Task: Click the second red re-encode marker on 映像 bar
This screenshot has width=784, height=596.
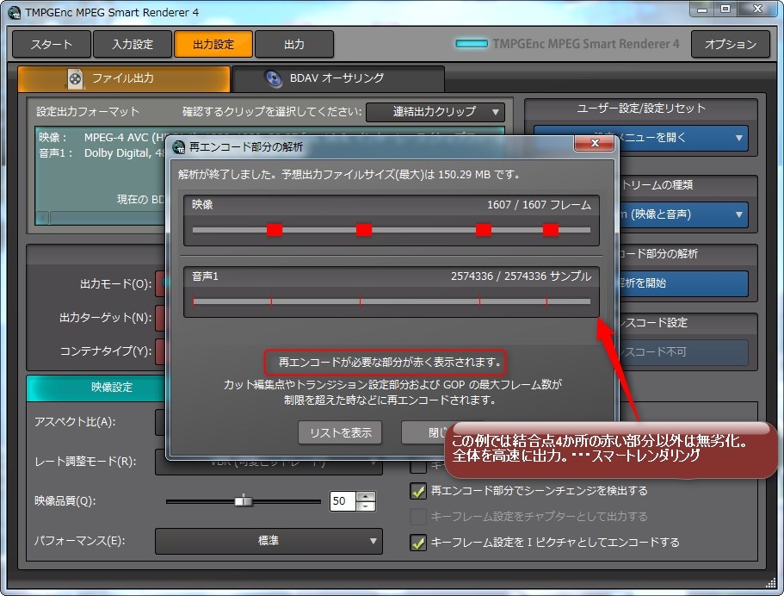Action: pos(364,230)
